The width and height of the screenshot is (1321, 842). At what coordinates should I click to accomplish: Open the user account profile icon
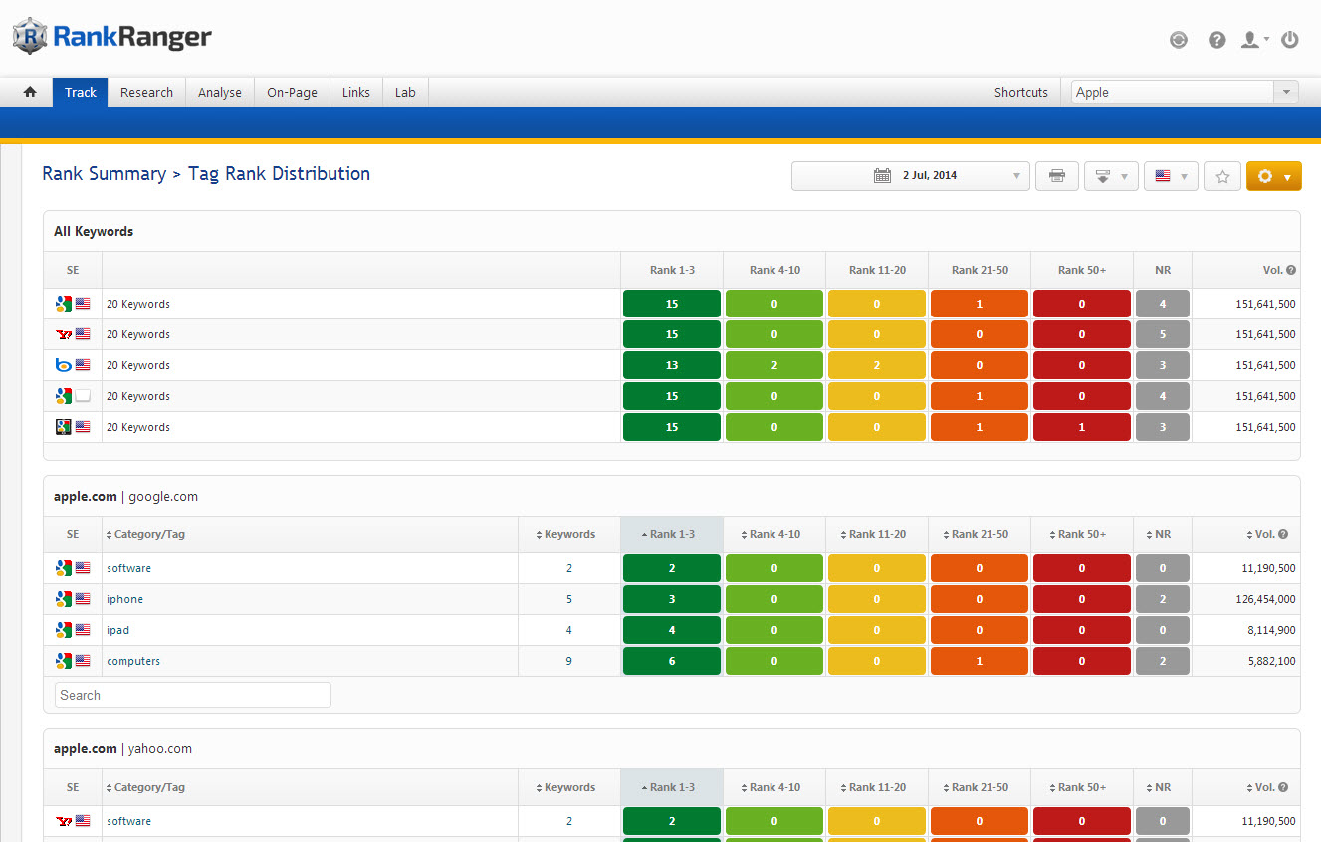1251,40
